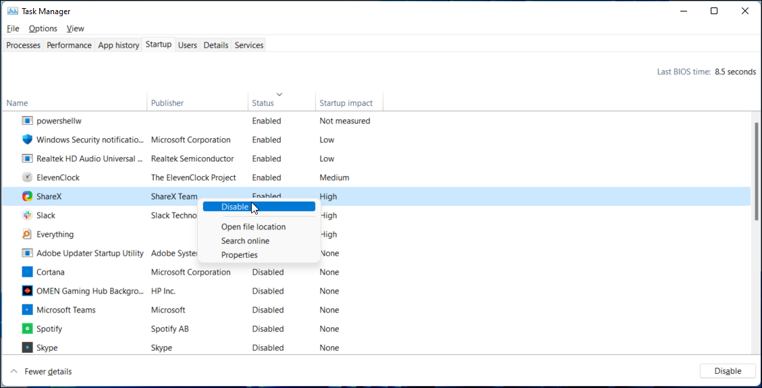Click the Not measured startup impact cell
This screenshot has height=388, width=762.
[345, 121]
